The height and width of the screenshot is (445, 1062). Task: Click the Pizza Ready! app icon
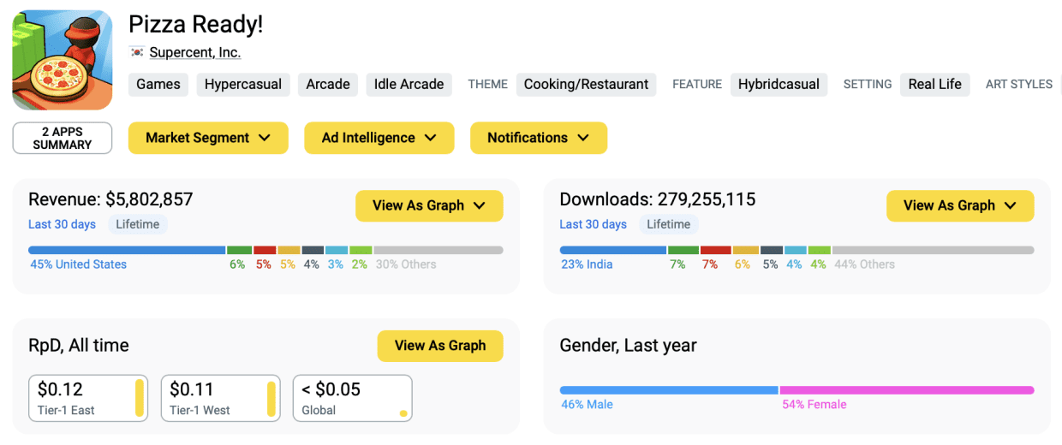62,60
